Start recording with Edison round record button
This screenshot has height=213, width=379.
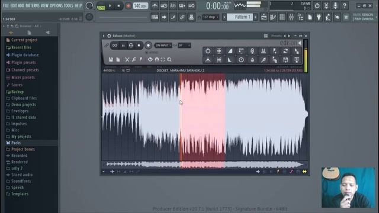[x=148, y=46]
